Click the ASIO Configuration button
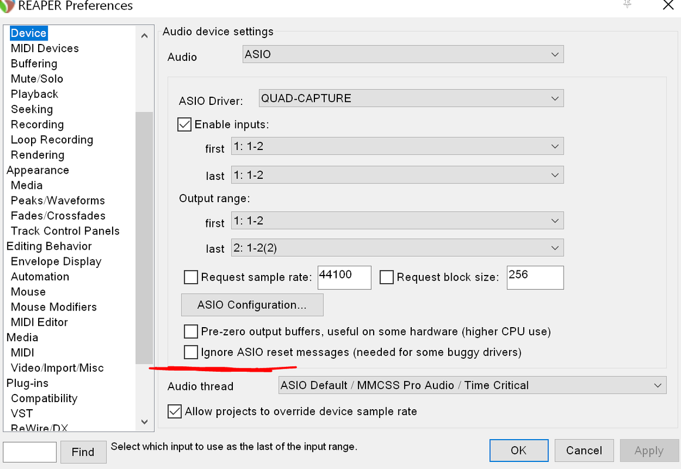The height and width of the screenshot is (469, 681). 252,305
